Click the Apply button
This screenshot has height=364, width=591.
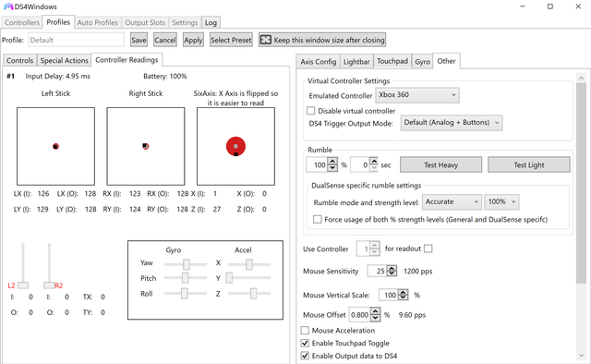193,40
